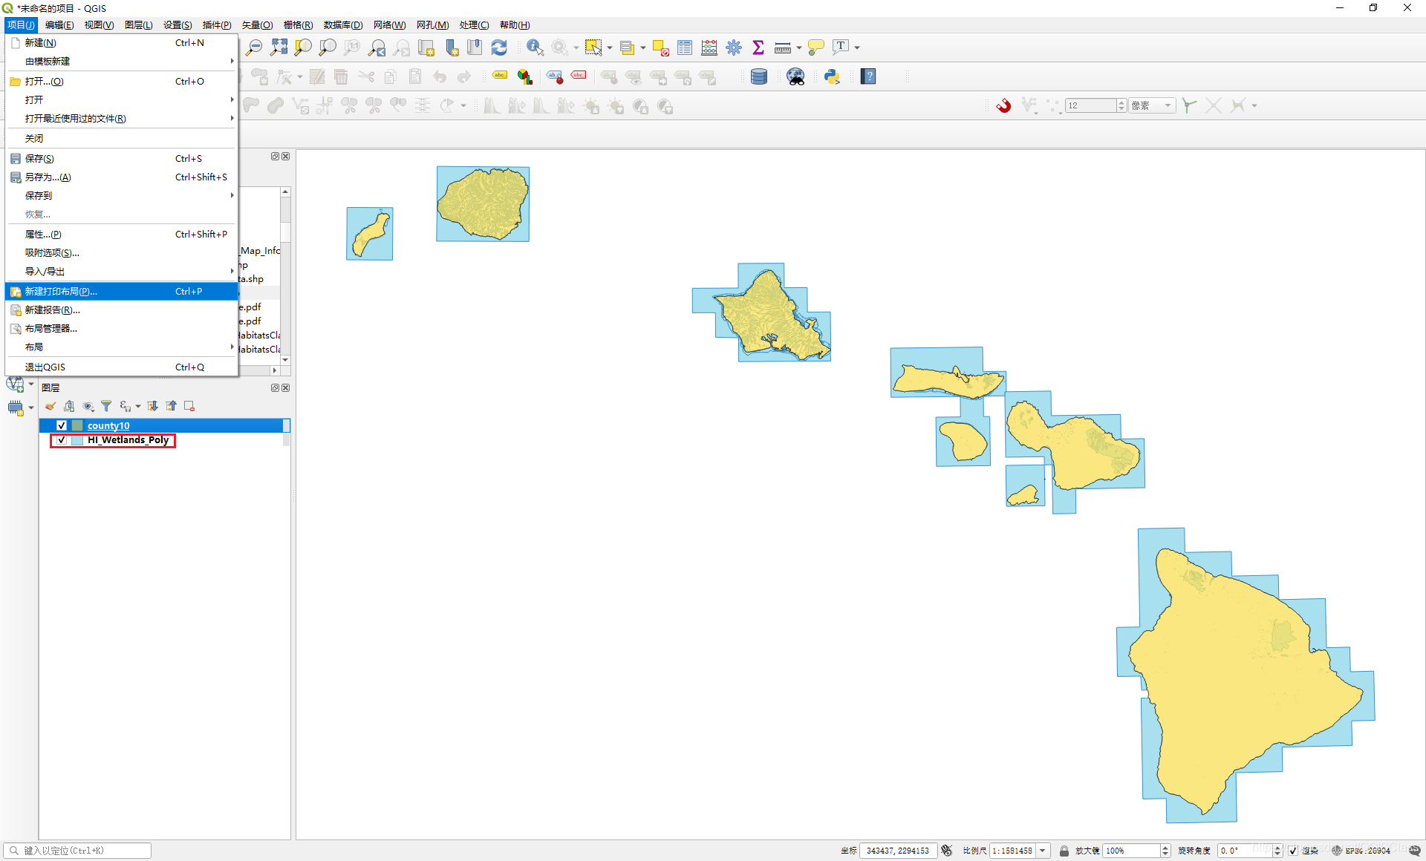Click the New Spatial Bookmark icon
The image size is (1426, 861).
pos(451,48)
